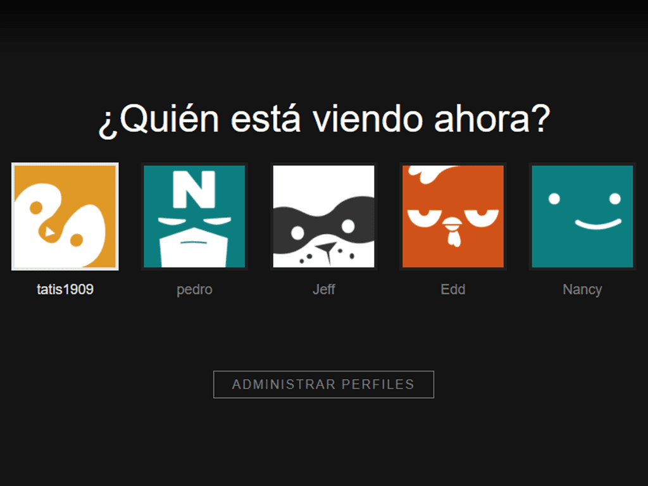Click the Edd profile name

[x=453, y=289]
